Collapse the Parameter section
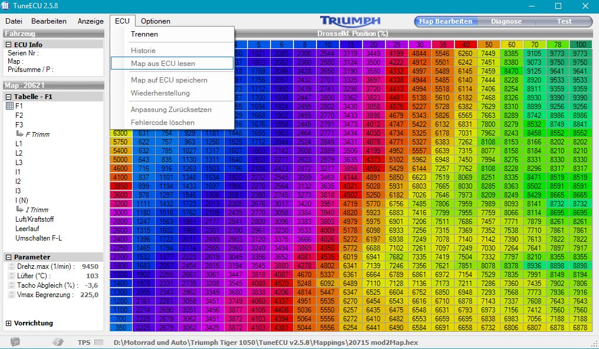 (9, 257)
